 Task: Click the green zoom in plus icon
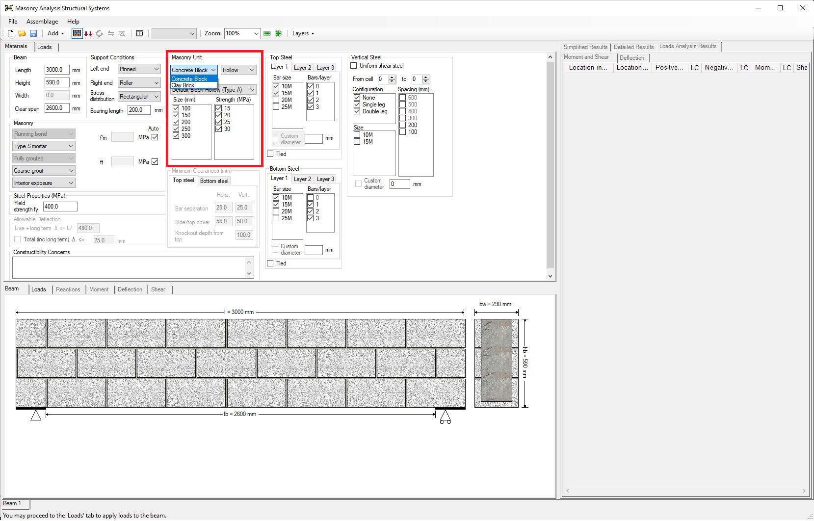(x=278, y=33)
